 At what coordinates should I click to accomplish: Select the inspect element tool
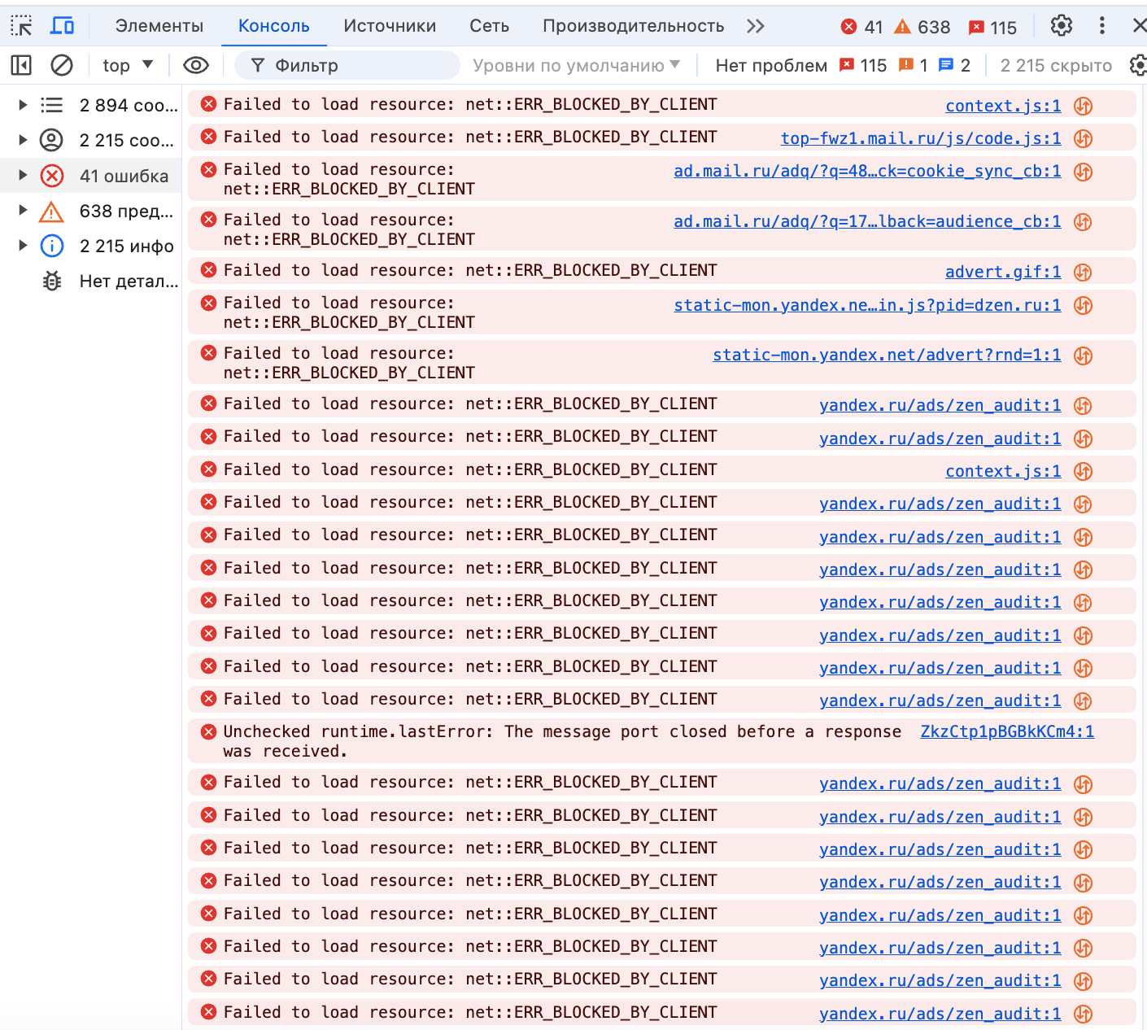tap(21, 25)
